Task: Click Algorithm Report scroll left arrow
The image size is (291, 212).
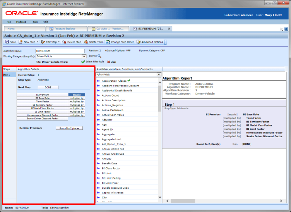Action: [x=168, y=201]
